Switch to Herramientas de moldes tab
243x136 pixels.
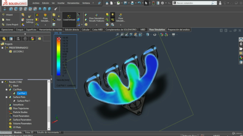pos(50,29)
